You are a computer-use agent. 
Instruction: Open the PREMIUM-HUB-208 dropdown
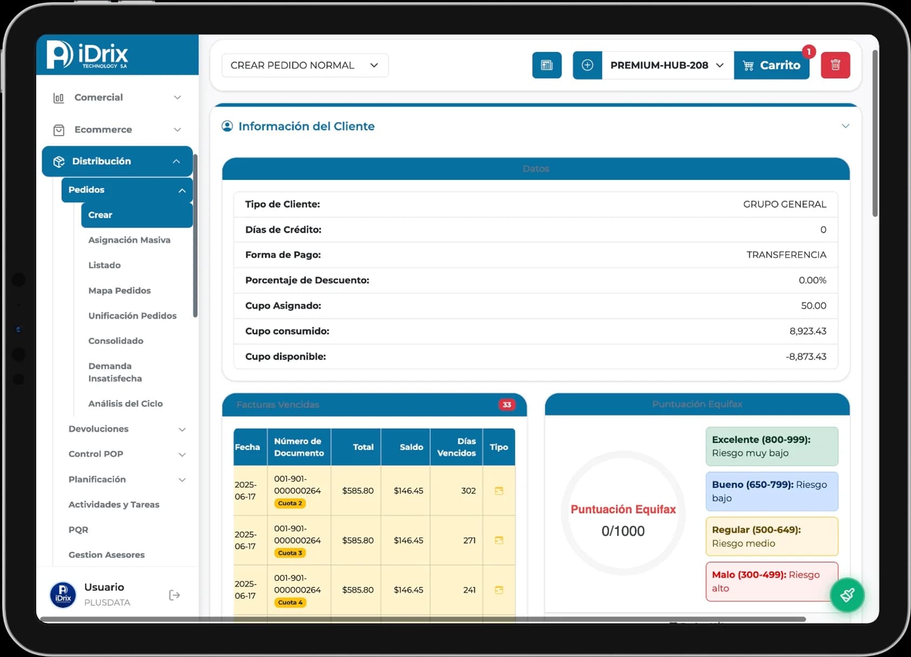click(x=668, y=65)
